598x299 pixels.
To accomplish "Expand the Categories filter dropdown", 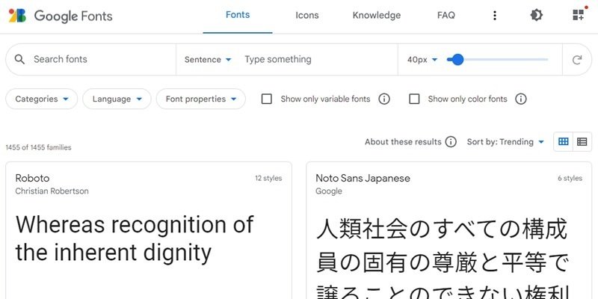I will point(42,99).
